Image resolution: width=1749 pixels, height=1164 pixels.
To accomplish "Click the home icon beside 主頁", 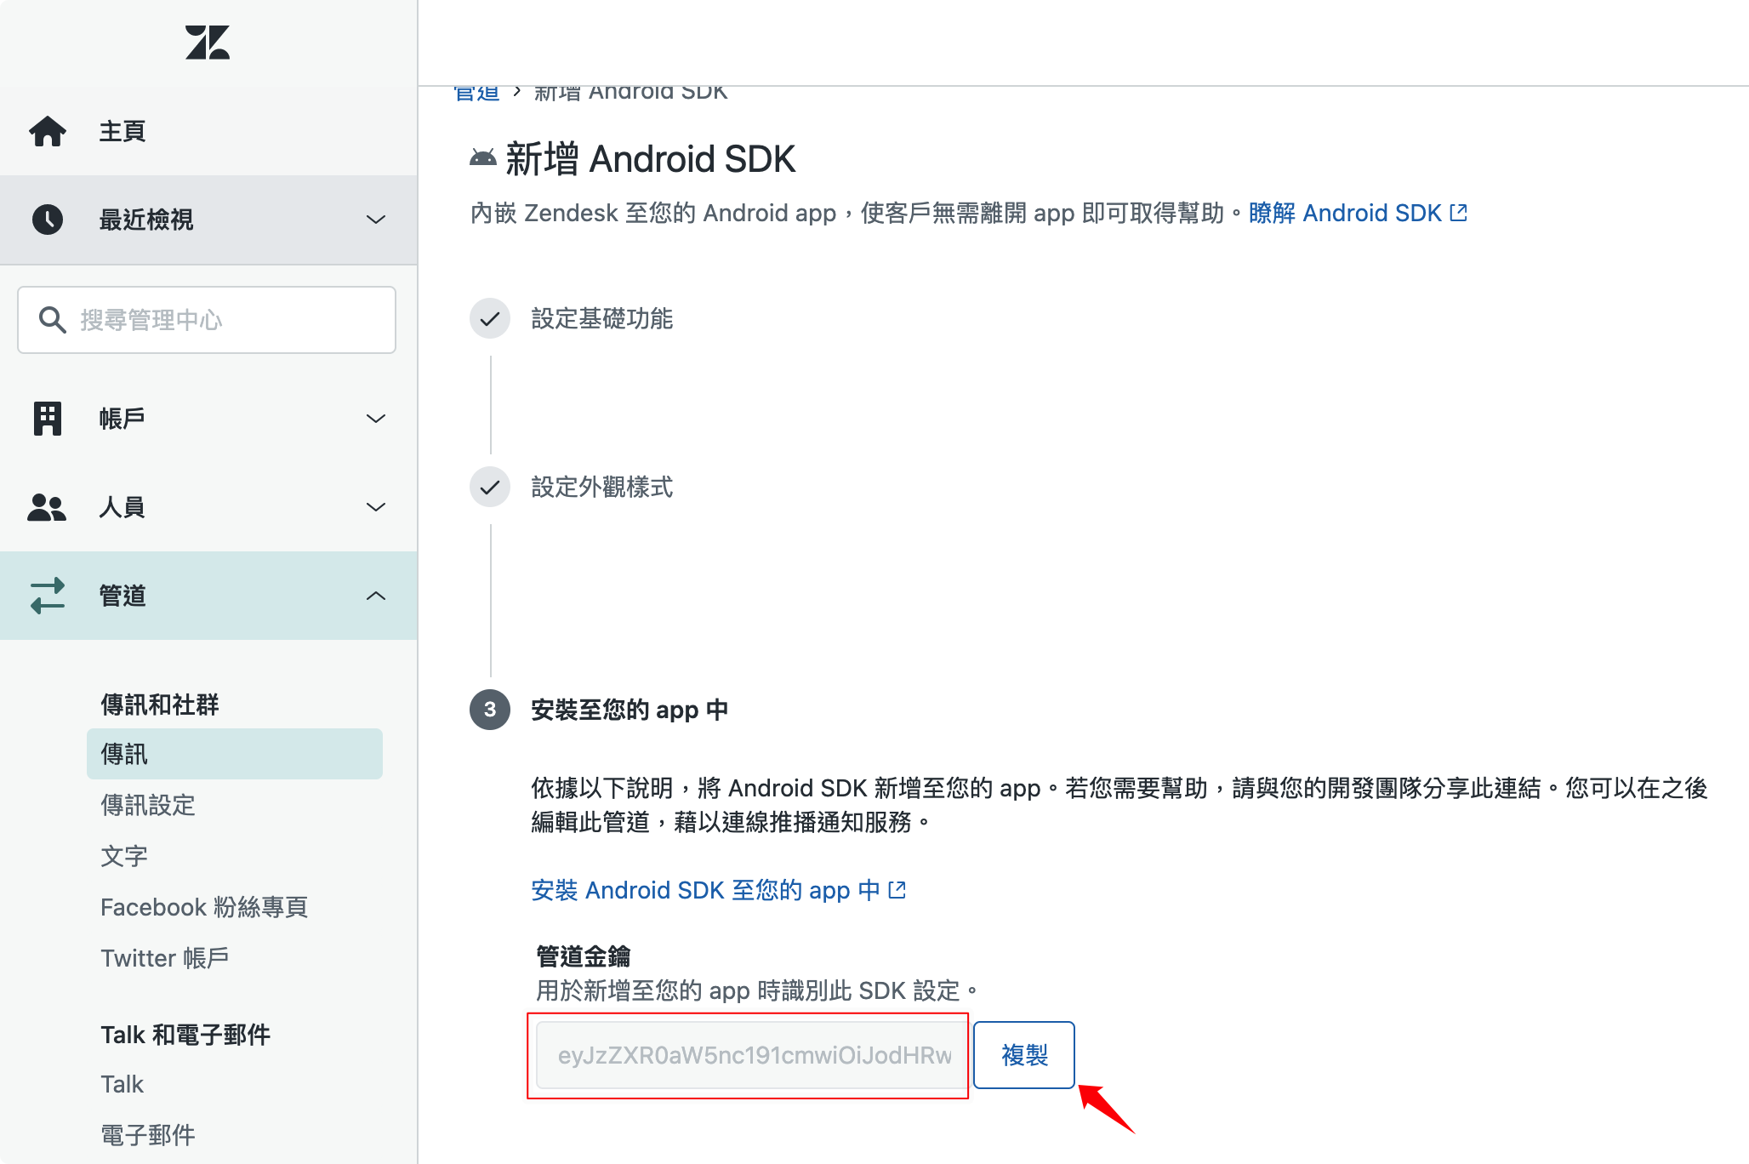I will coord(48,131).
